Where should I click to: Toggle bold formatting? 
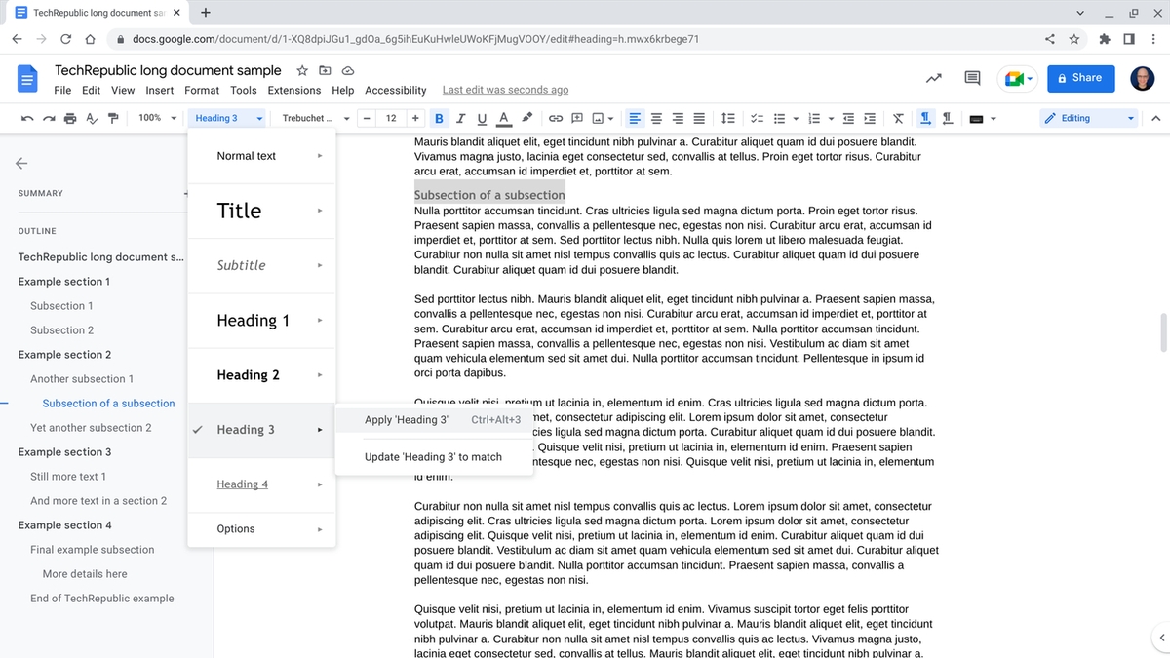click(x=439, y=117)
